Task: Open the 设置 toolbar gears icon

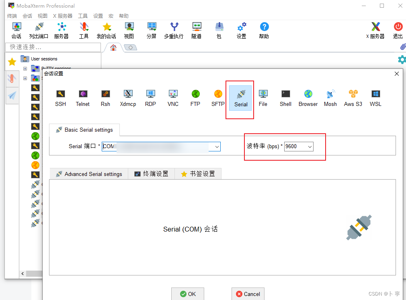Action: (242, 31)
